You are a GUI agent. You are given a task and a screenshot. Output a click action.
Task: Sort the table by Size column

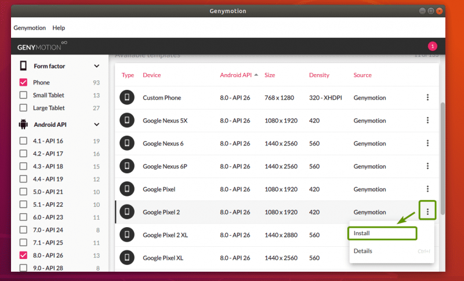tap(270, 75)
